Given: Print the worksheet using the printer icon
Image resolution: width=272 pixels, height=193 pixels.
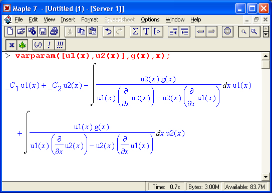Looking at the screenshot, I should tap(54, 31).
